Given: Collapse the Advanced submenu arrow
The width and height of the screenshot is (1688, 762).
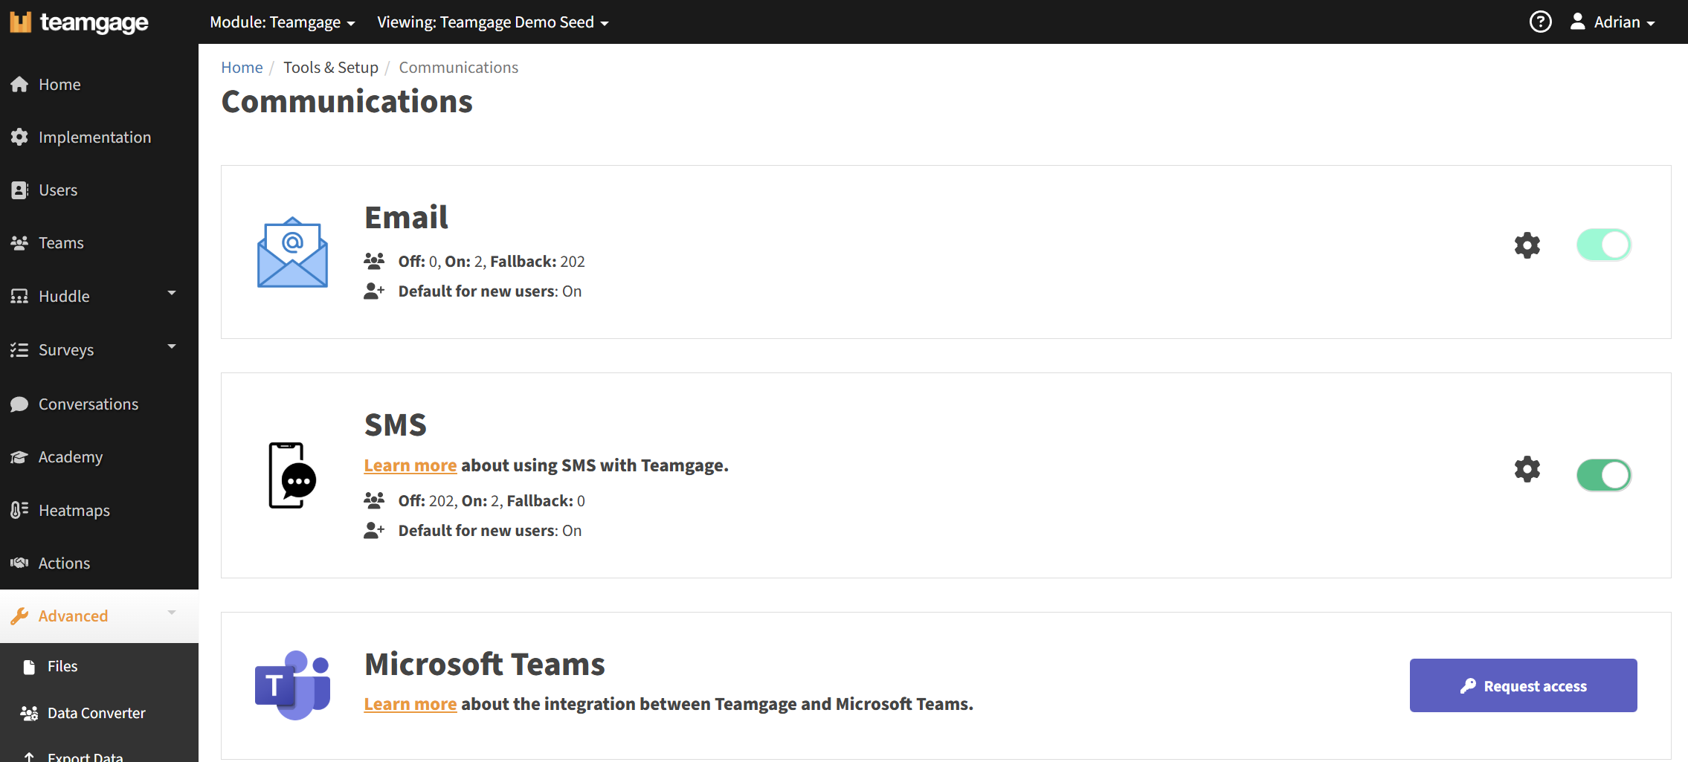Looking at the screenshot, I should [172, 613].
